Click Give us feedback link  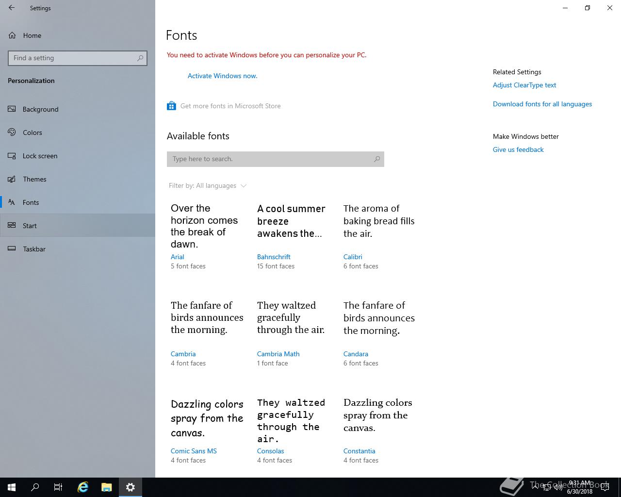[x=518, y=149]
